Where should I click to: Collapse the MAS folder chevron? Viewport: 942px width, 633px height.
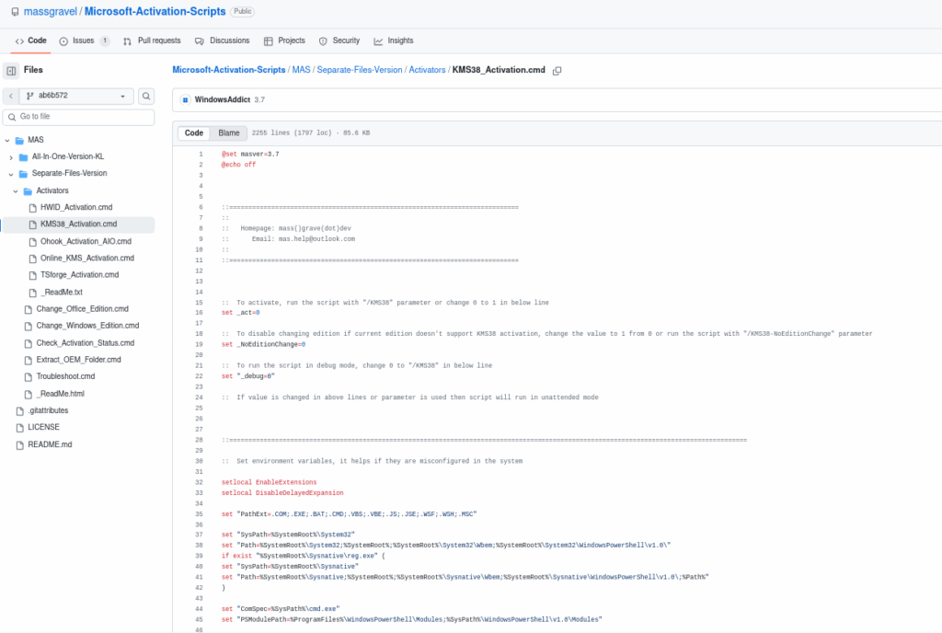coord(6,140)
